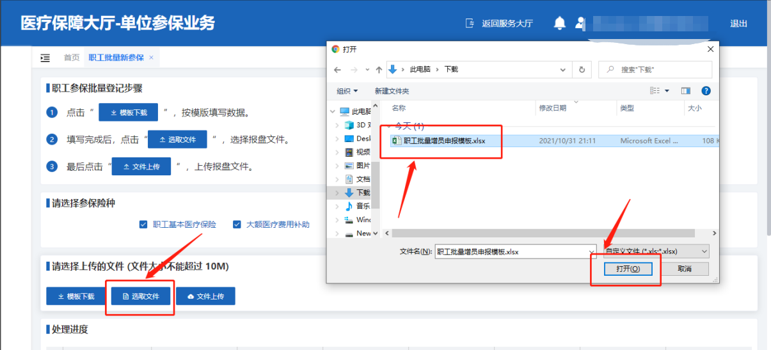Viewport: 771px width, 350px height.
Task: Select the 视频 folder in navigation tree
Action: pos(358,152)
